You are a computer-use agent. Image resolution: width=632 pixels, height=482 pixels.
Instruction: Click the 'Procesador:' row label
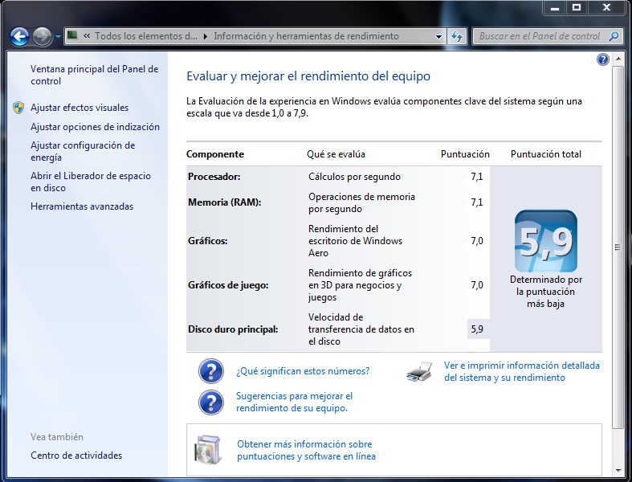[214, 177]
